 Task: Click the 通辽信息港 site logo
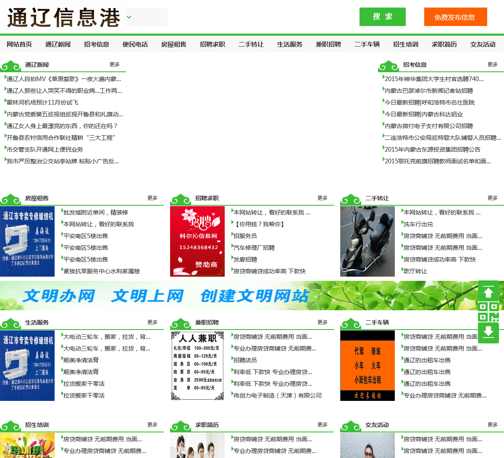pyautogui.click(x=63, y=18)
